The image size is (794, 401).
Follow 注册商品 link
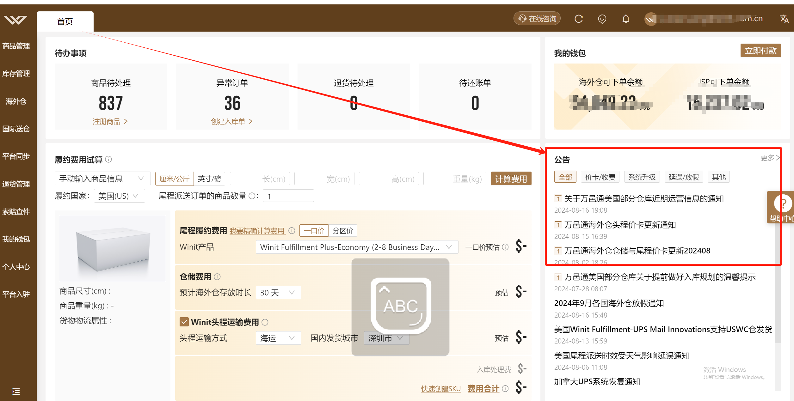click(110, 121)
